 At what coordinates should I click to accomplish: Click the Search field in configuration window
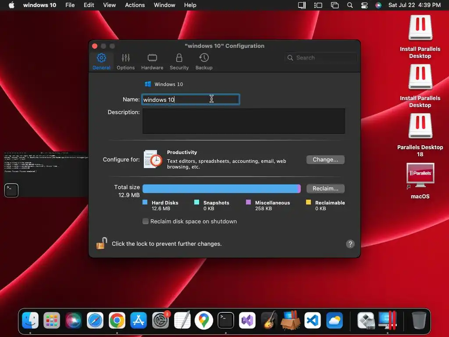(x=321, y=57)
